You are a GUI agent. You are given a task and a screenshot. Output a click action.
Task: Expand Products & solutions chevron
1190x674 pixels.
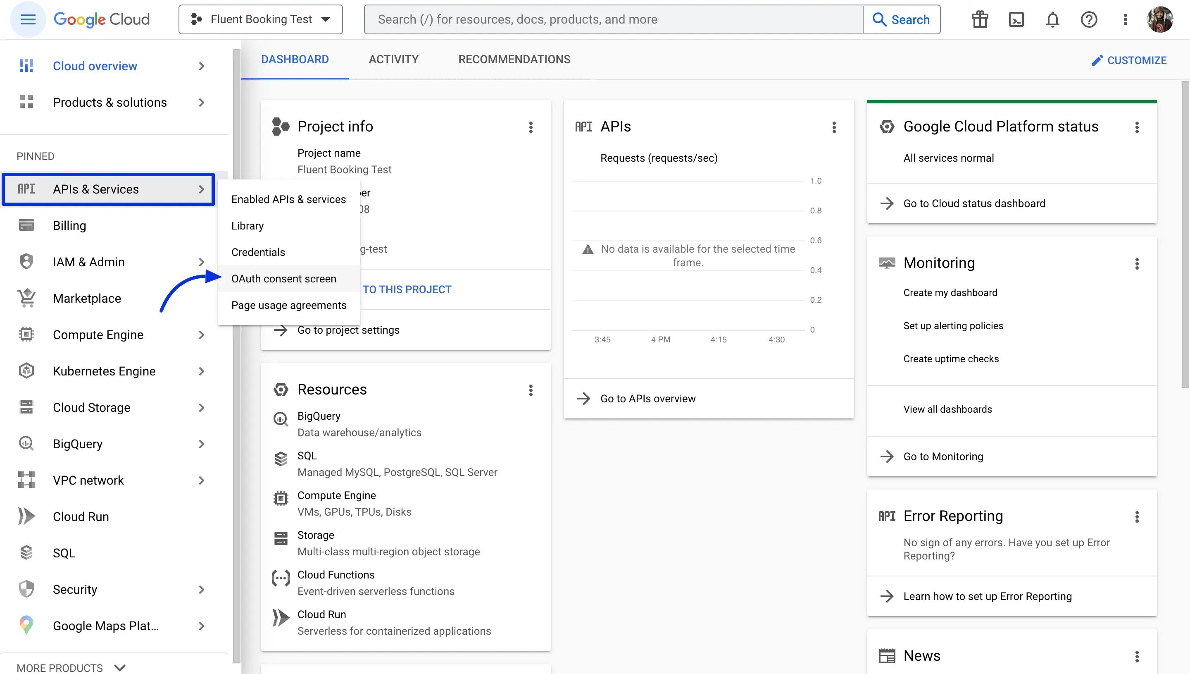point(201,102)
